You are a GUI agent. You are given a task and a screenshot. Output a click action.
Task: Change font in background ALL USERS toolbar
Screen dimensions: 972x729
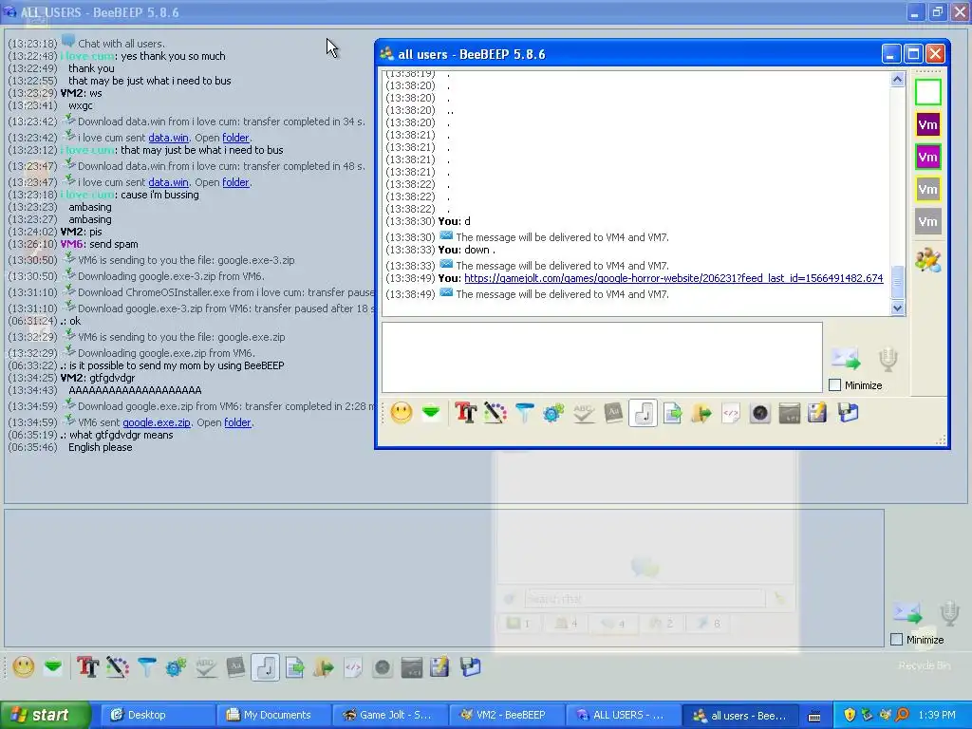pos(87,667)
